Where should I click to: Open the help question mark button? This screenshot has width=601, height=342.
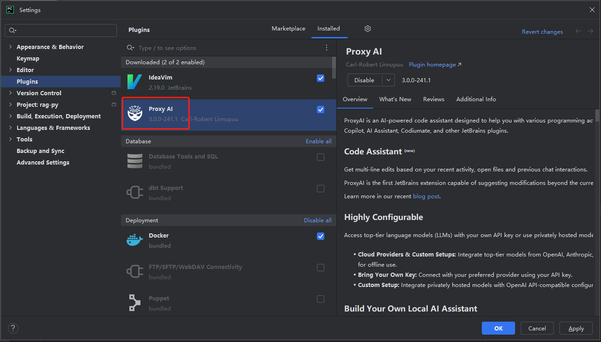(x=13, y=329)
